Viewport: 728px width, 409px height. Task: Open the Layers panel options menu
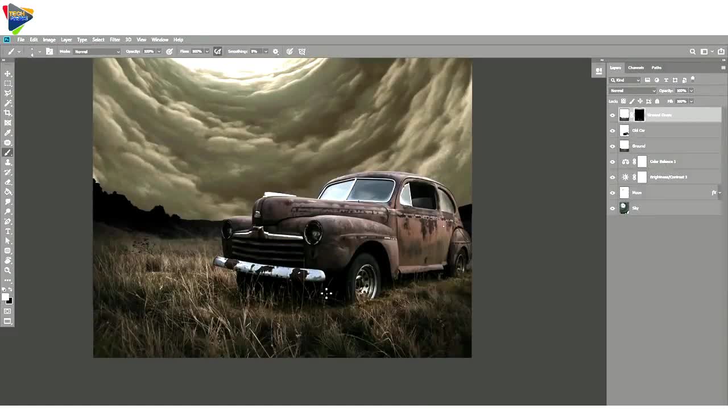[x=723, y=68]
